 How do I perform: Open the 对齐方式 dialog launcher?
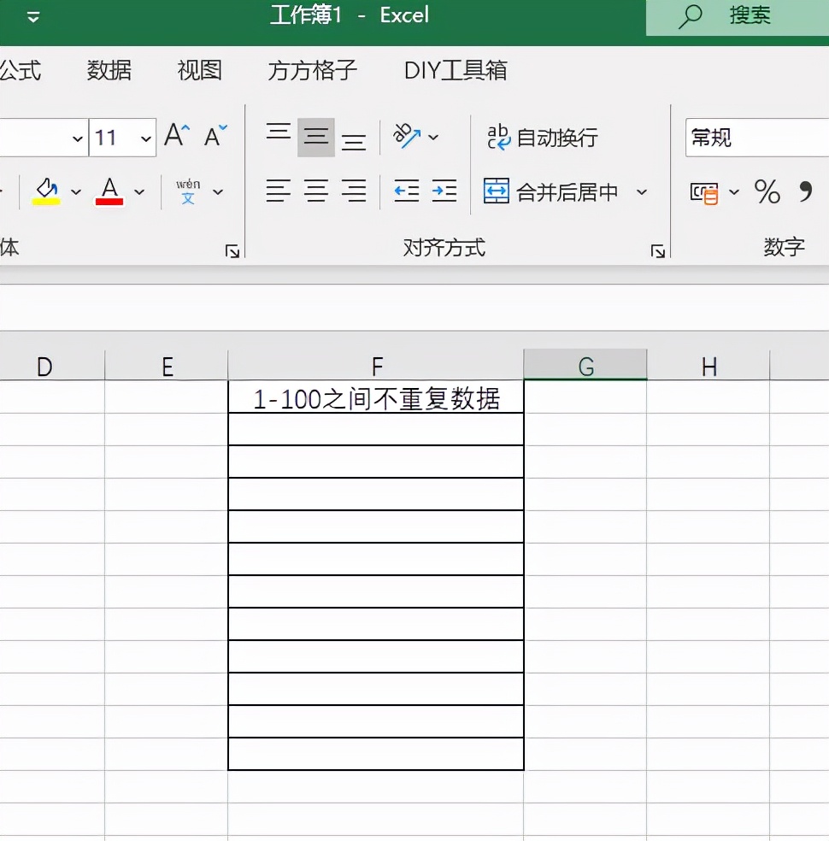[656, 250]
